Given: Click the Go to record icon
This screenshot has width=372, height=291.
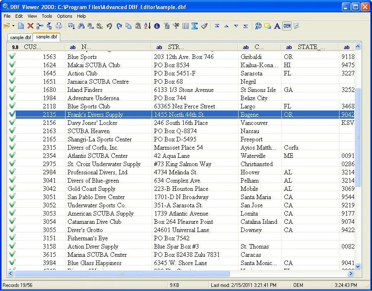Looking at the screenshot, I should [71, 26].
